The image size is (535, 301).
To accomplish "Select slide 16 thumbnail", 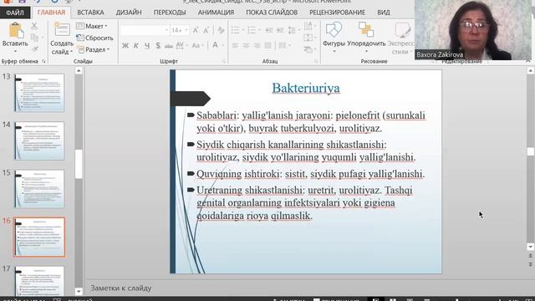I will point(39,237).
